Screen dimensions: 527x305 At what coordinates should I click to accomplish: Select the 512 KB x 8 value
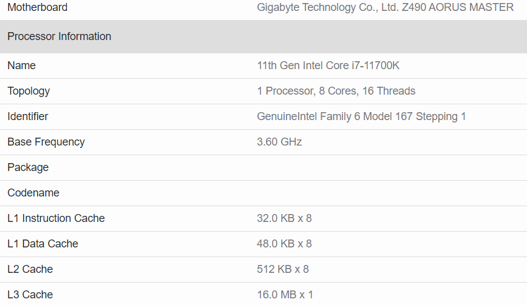coord(283,269)
